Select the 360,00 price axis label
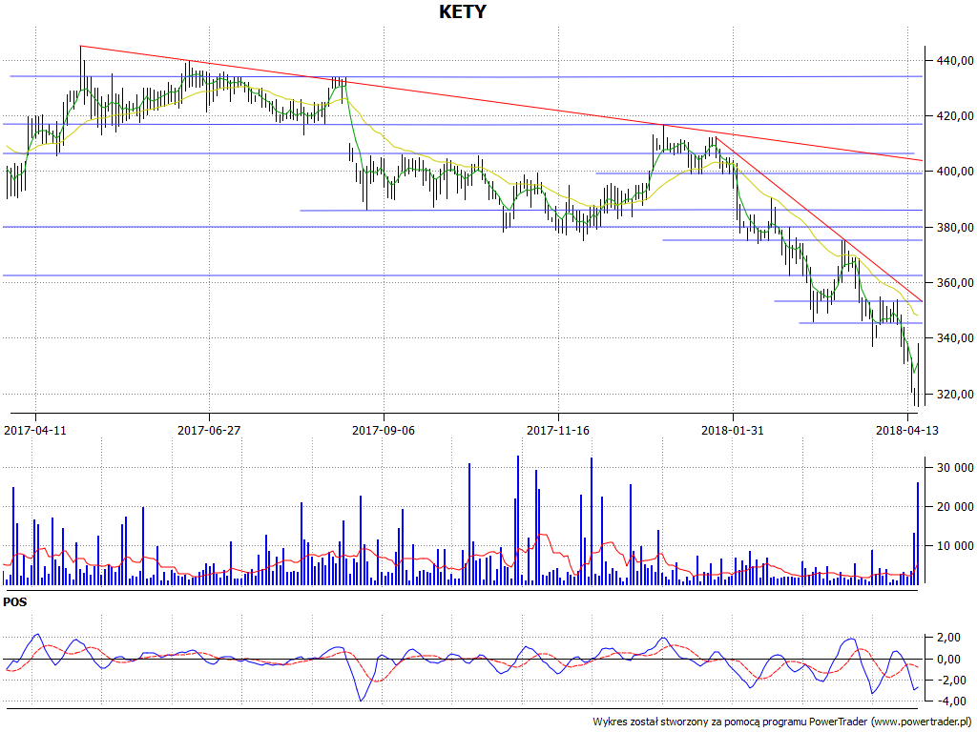The image size is (977, 732). coord(955,282)
